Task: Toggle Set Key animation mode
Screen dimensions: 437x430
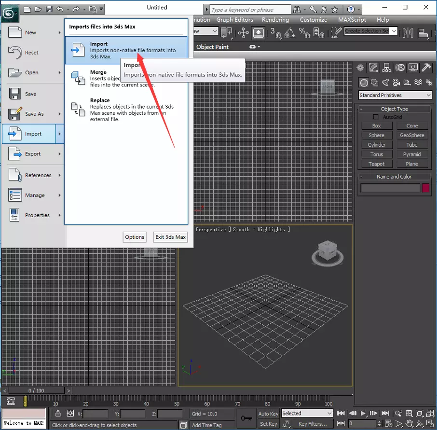Action: [268, 424]
